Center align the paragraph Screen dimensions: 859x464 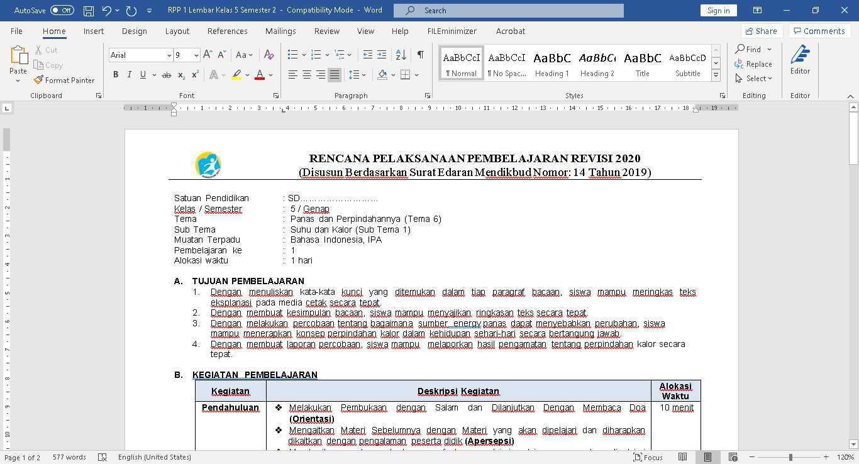307,74
